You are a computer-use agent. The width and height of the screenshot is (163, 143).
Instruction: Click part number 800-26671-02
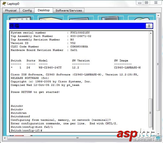pos(81,36)
